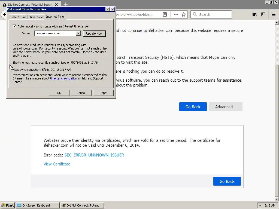Toggle reader view icon in address bar
The height and width of the screenshot is (209, 279).
point(165,14)
